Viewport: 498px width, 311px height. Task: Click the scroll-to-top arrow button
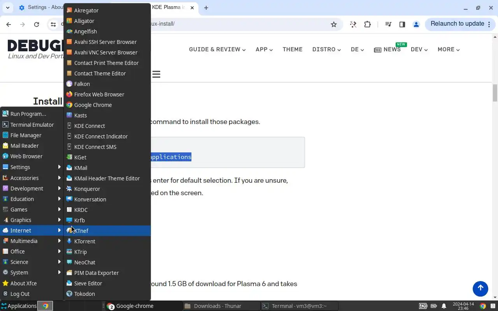[x=480, y=288]
